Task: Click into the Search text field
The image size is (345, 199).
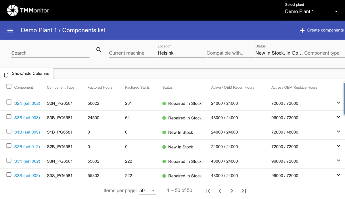Action: [50, 53]
